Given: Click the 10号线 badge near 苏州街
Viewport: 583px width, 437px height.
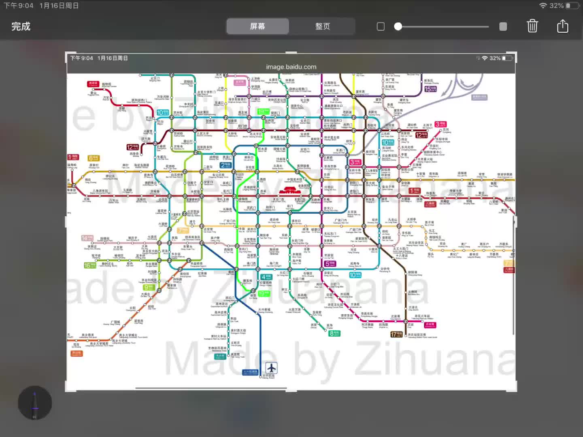Looking at the screenshot, I should tap(163, 112).
